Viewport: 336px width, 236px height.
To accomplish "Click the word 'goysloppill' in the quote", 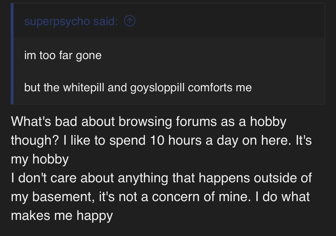I will coord(157,88).
